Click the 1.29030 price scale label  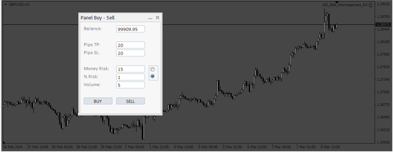(383, 4)
